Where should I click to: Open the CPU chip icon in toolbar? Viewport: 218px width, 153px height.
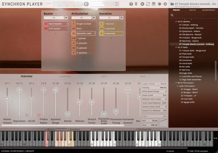coord(159,4)
